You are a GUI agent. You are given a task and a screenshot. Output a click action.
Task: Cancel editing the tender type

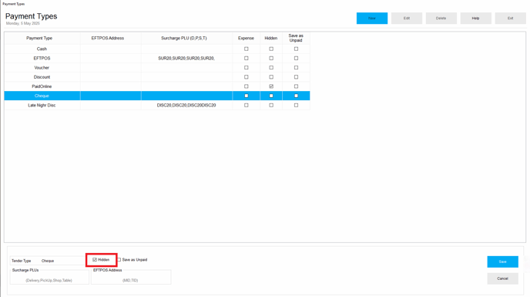[x=502, y=278]
